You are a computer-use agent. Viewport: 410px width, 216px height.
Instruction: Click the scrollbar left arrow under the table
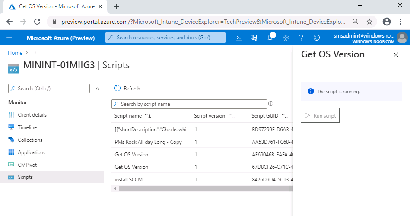tap(115, 188)
